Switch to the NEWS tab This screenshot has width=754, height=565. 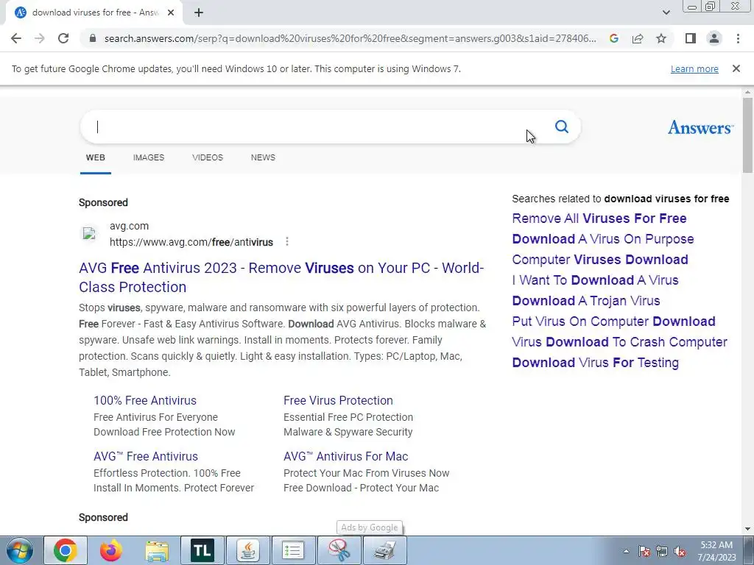coord(263,157)
